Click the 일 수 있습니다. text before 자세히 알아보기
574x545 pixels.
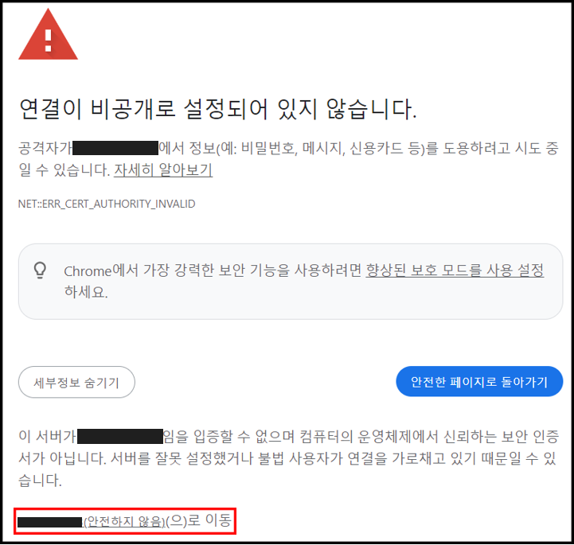[x=64, y=170]
